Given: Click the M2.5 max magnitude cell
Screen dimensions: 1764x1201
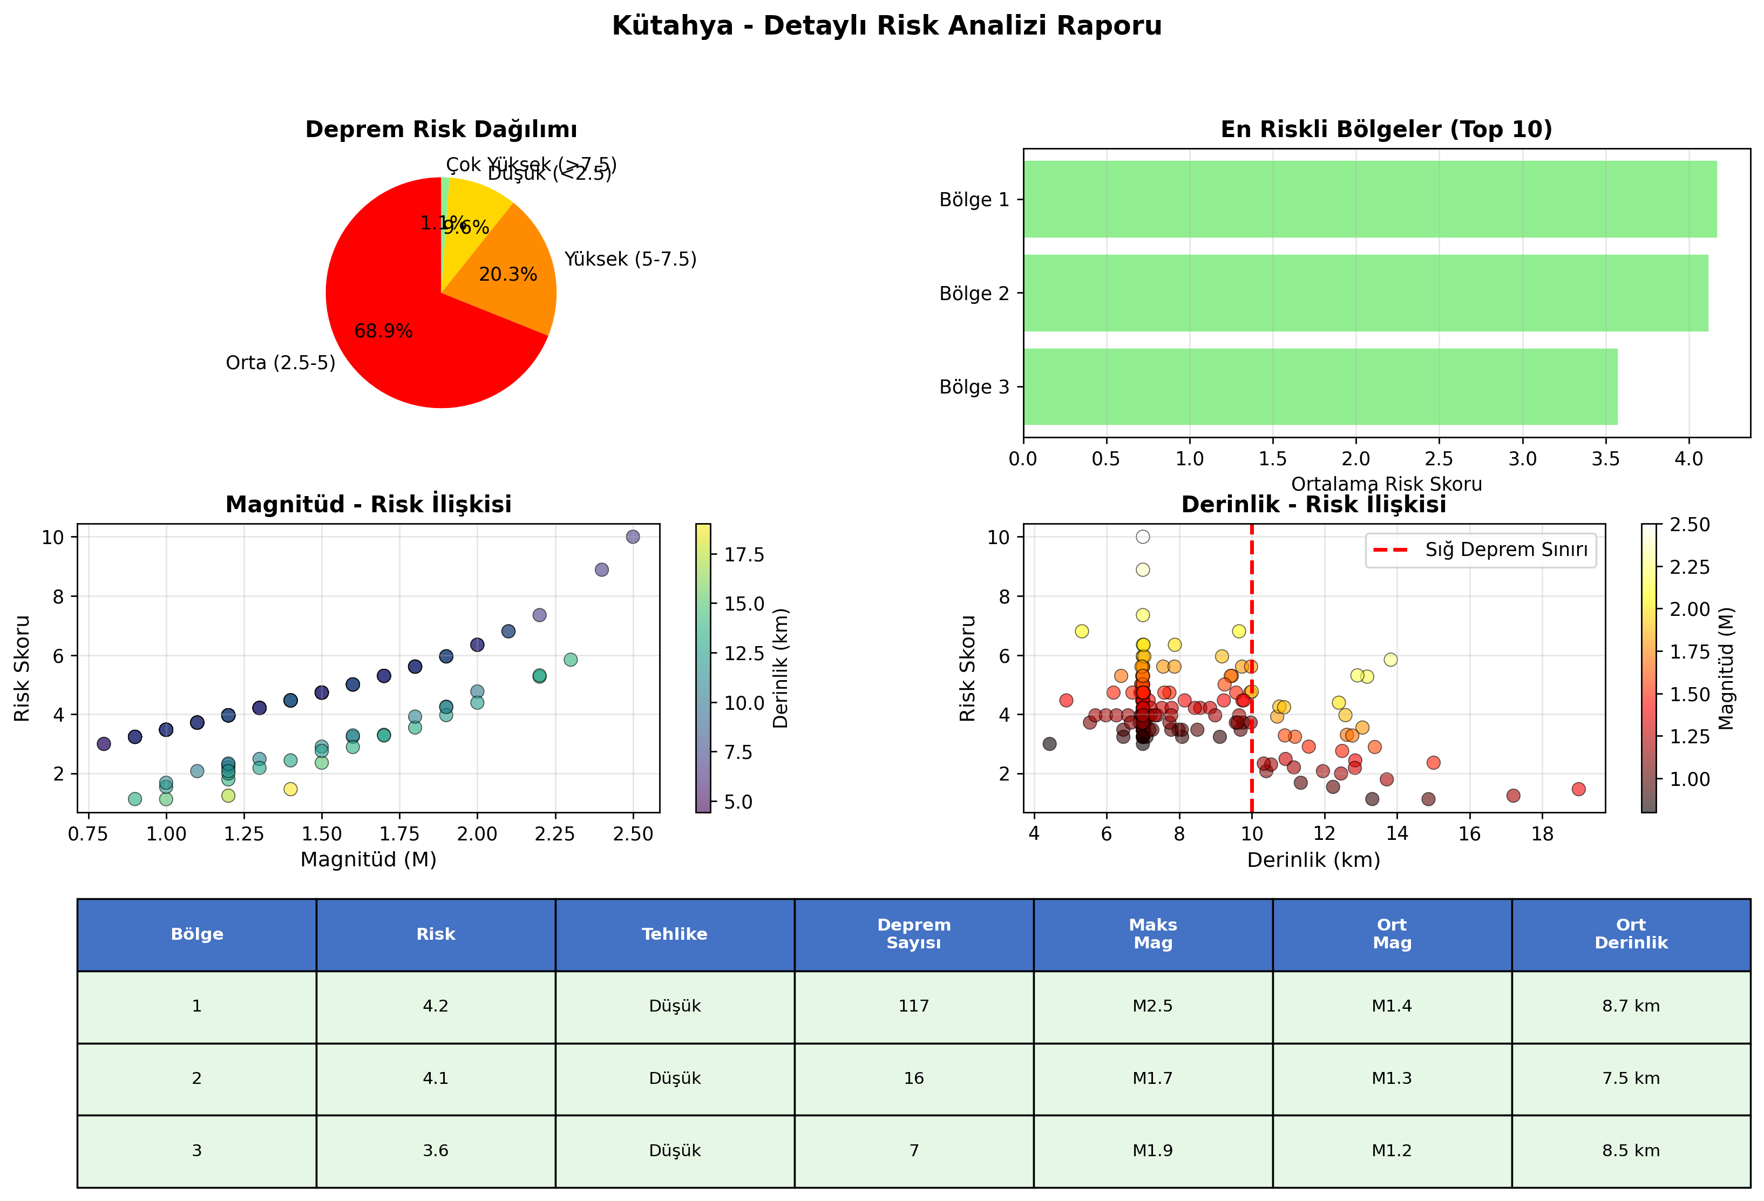Looking at the screenshot, I should point(1153,1007).
